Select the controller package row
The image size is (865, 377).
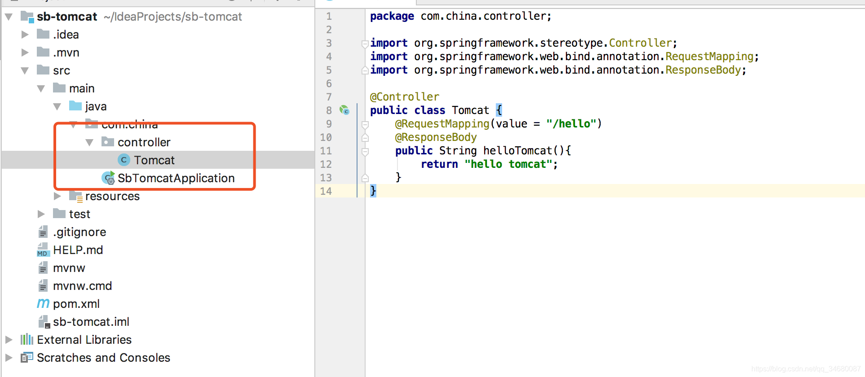click(x=158, y=142)
